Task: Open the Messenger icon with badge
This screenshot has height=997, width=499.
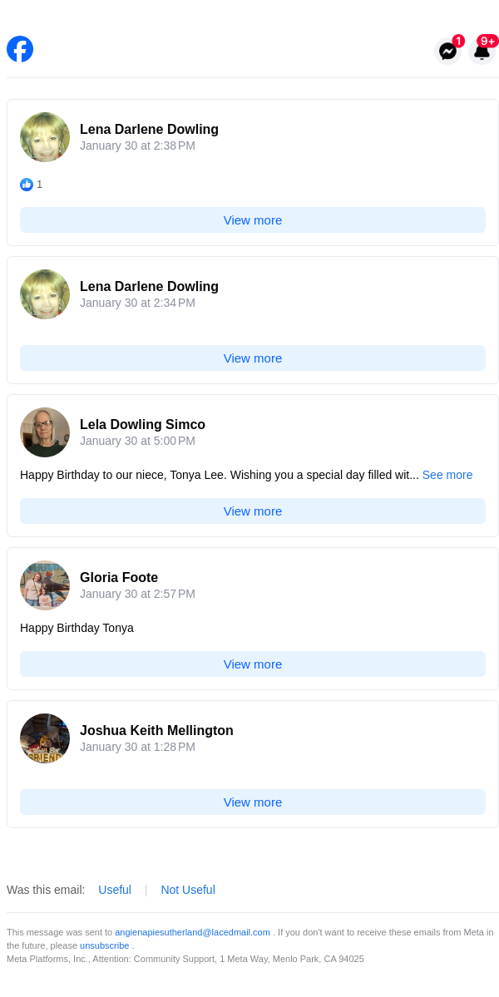Action: (x=447, y=51)
